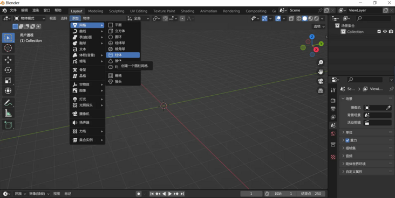Open the 文件 file menu
395x198 pixels.
(13, 10)
